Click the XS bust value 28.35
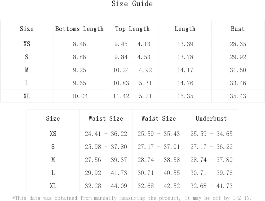265x201 pixels. (238, 44)
